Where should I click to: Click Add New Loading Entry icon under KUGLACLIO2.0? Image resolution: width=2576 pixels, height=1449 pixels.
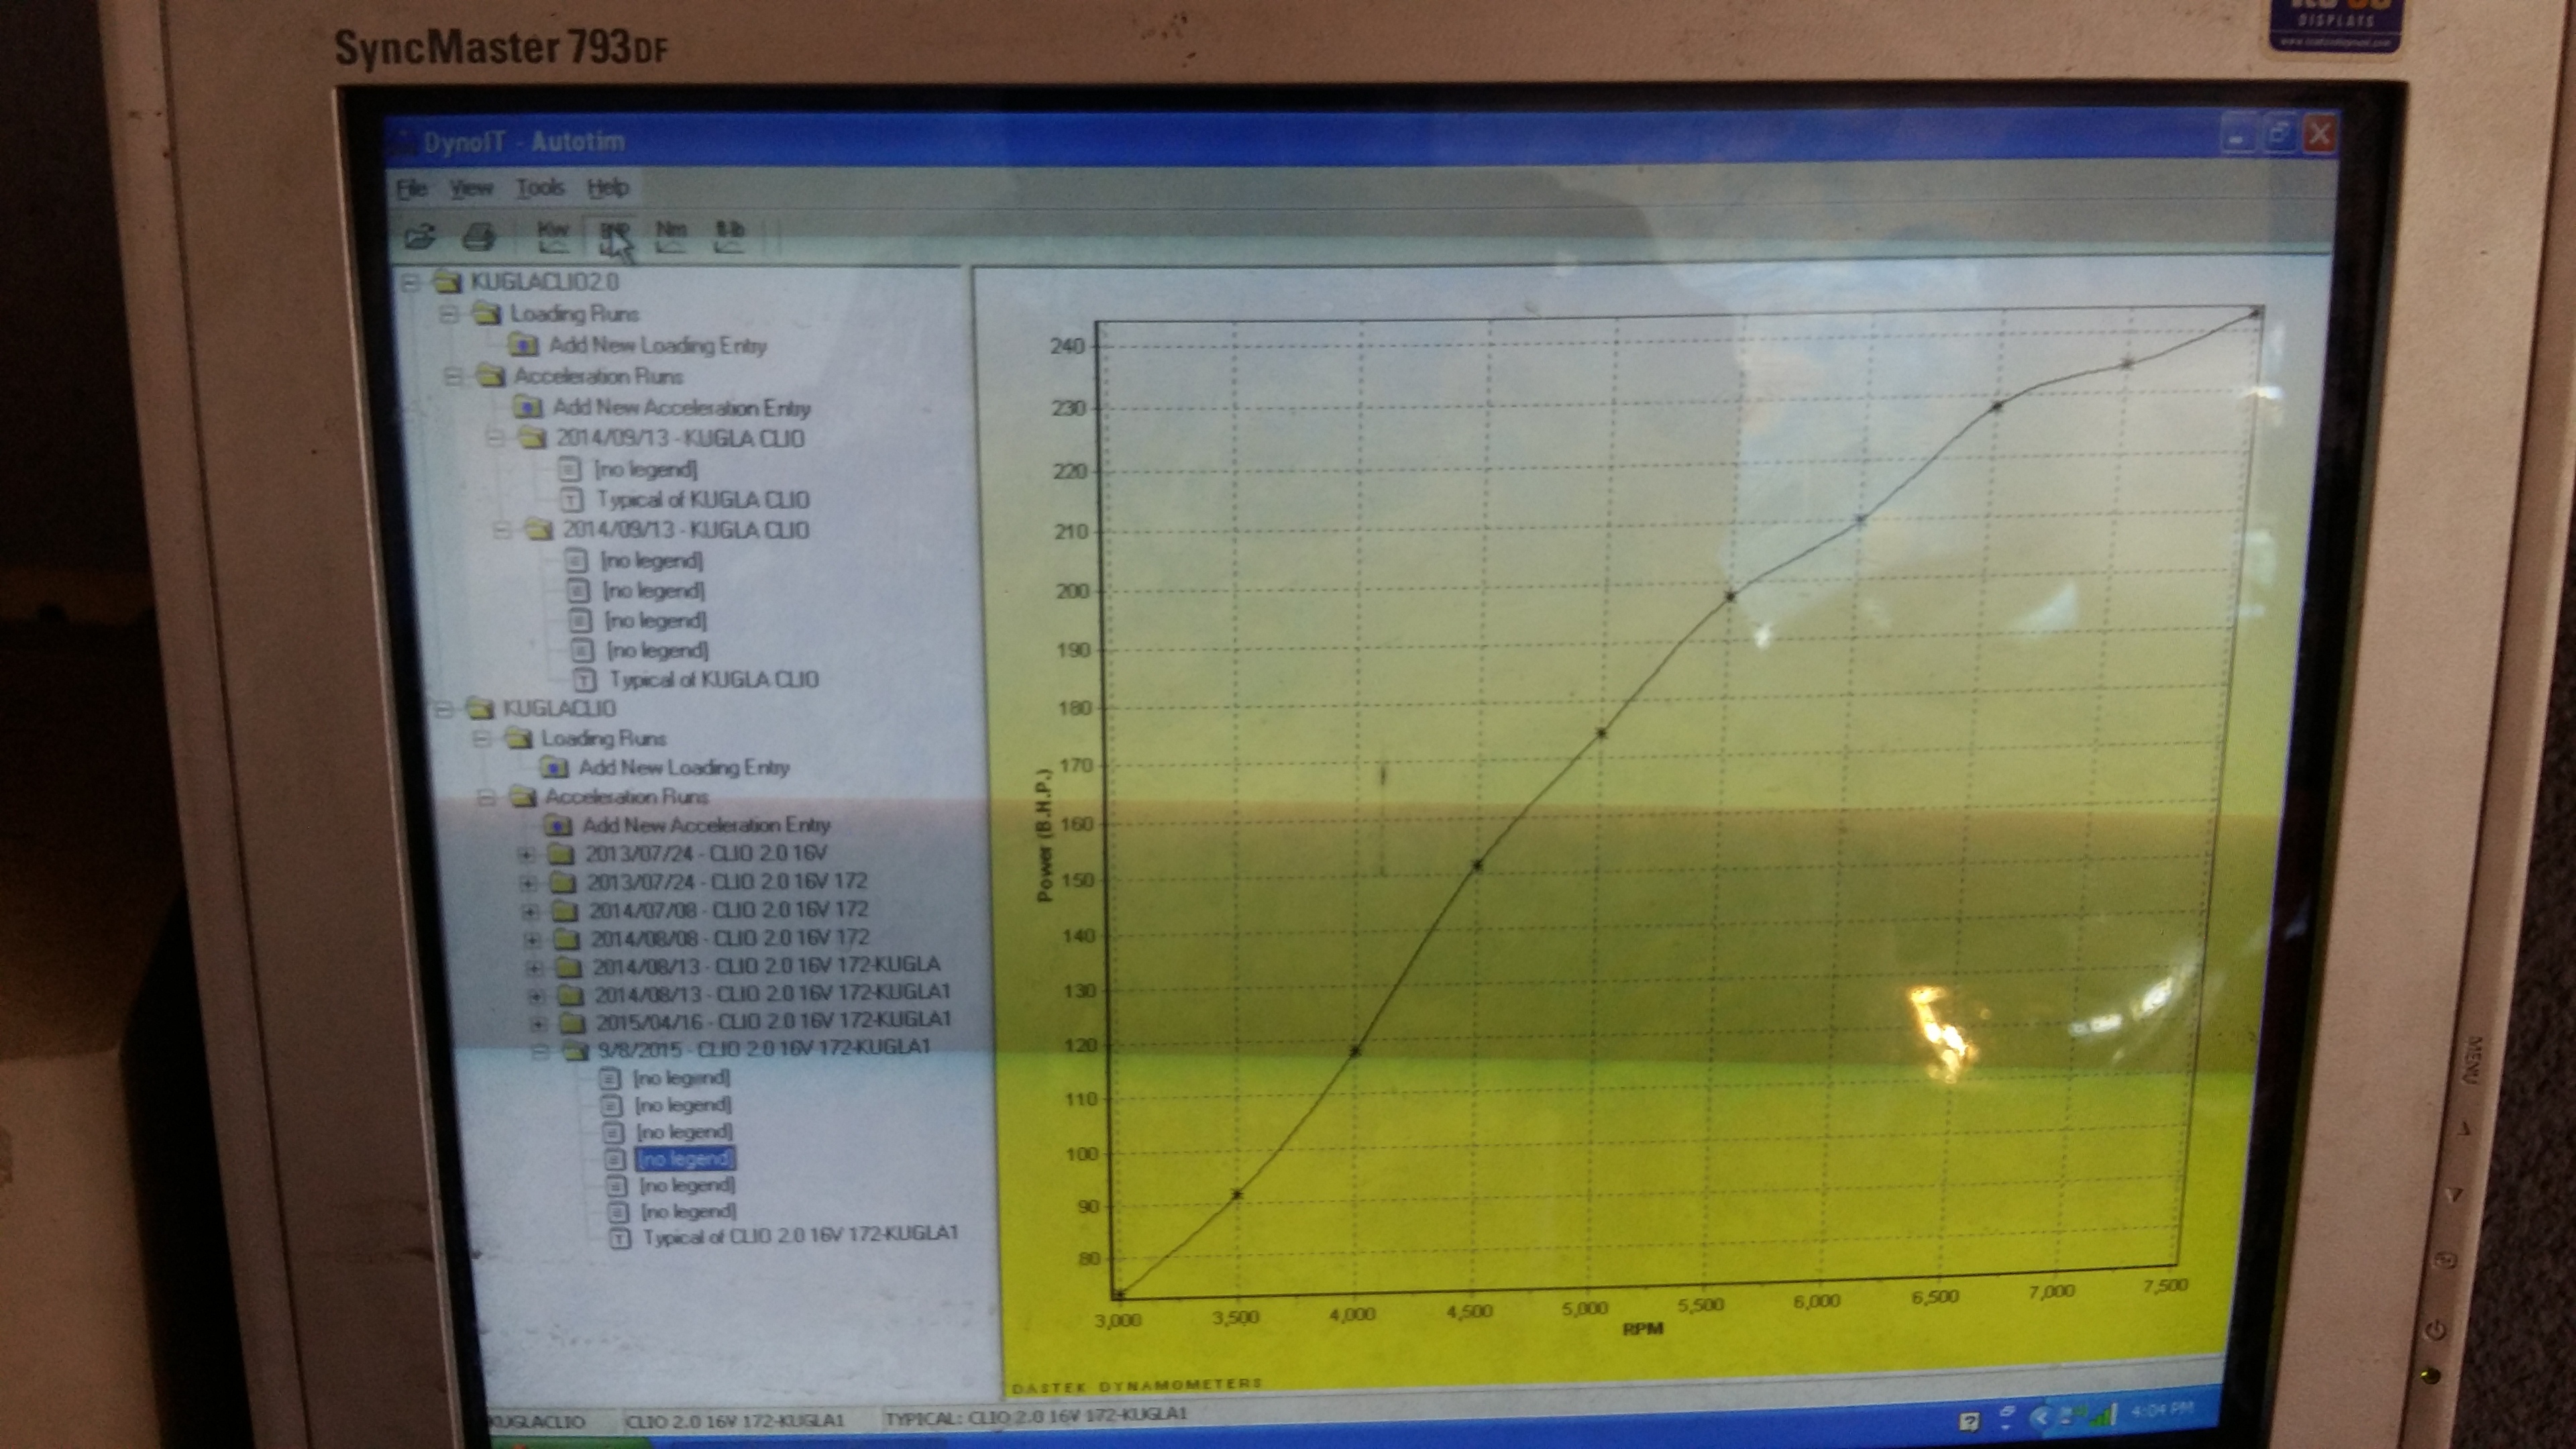[523, 346]
